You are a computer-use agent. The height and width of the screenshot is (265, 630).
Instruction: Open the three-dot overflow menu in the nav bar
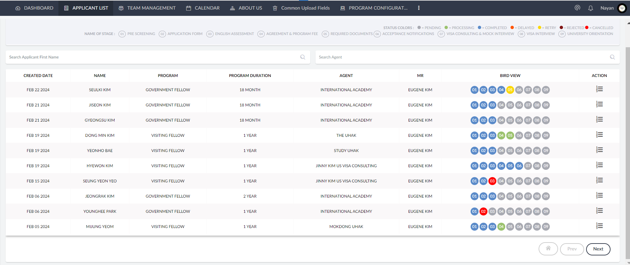(419, 8)
